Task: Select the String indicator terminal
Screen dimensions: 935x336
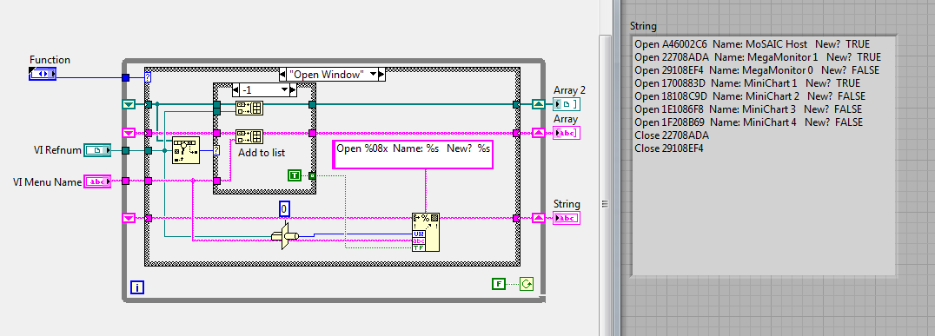Action: 567,218
